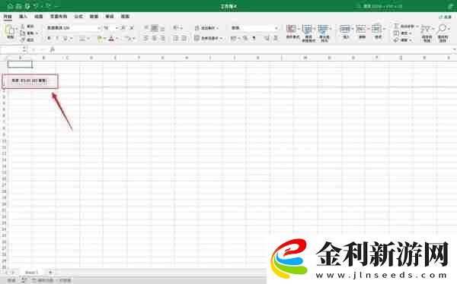The image size is (457, 284).
Task: Expand the Merge and Center dropdown arrow
Action: click(221, 39)
